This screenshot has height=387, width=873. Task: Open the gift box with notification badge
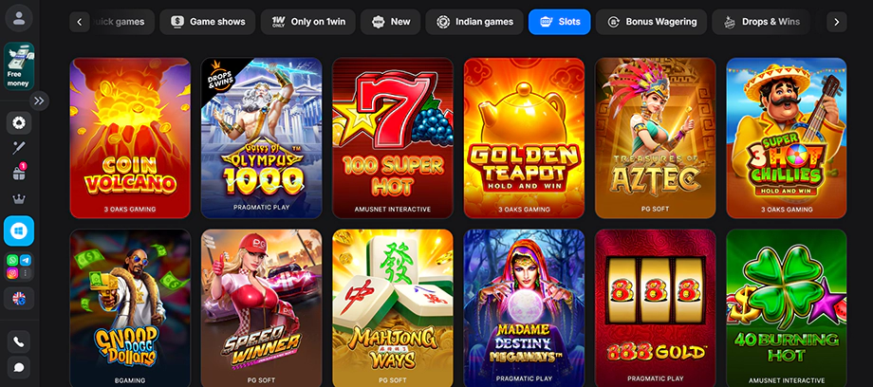pyautogui.click(x=19, y=172)
